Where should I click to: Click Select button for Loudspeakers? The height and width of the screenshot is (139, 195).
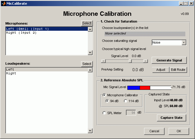[x=87, y=64]
